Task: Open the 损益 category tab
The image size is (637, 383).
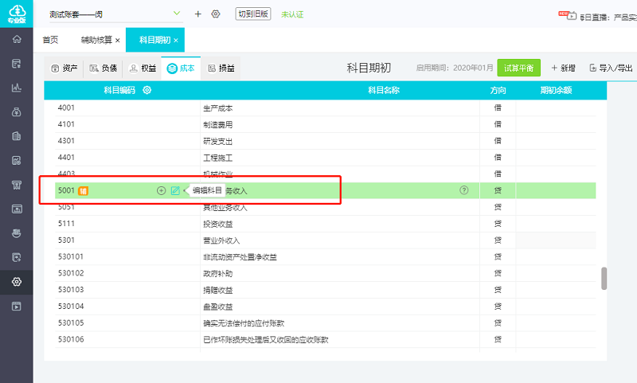Action: (x=221, y=68)
